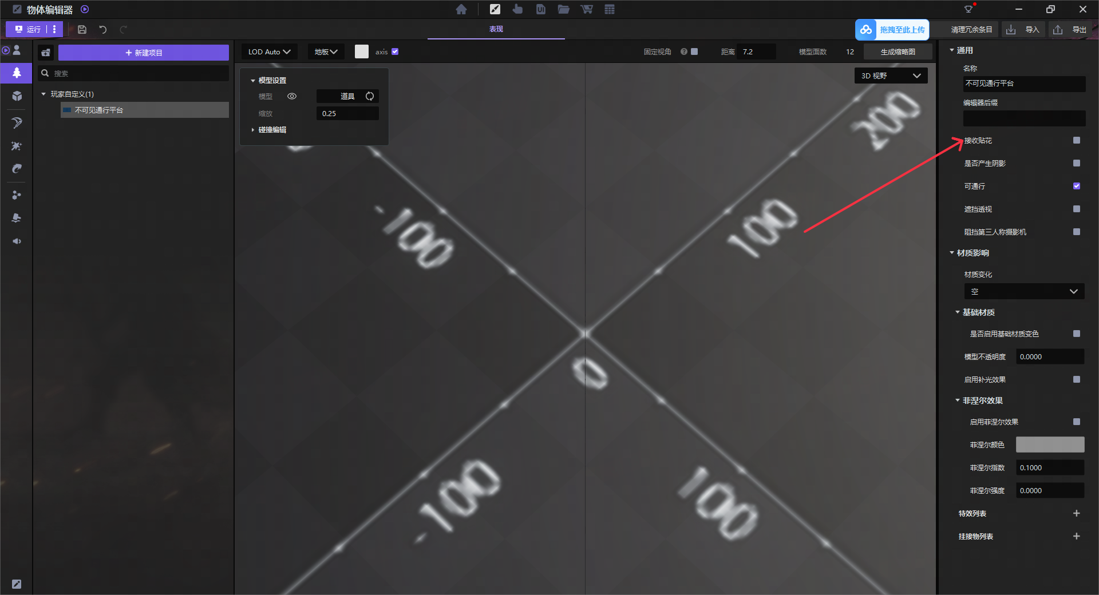
Task: Click the 新建项目 button
Action: click(144, 53)
